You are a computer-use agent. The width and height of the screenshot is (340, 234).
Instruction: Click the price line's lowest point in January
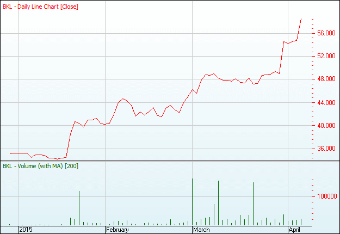coord(57,159)
